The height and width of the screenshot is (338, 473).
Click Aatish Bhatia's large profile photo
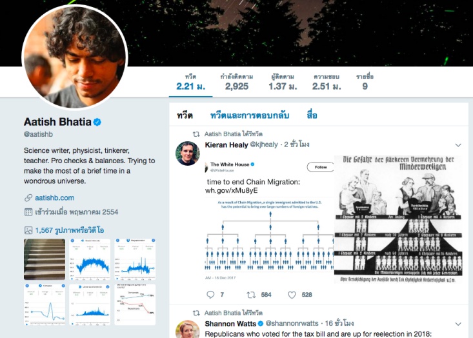click(75, 57)
